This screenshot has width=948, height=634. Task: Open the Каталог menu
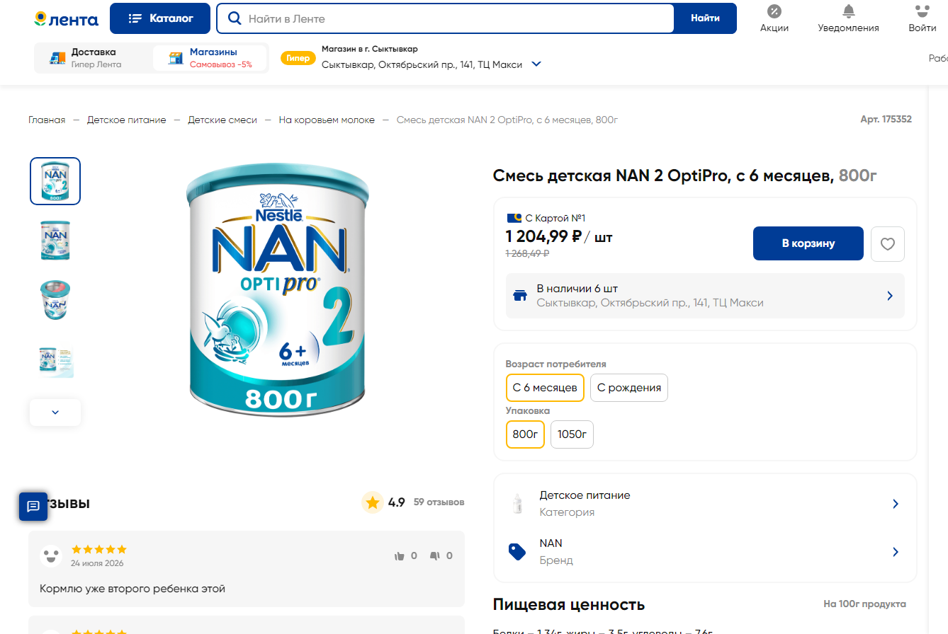(160, 18)
